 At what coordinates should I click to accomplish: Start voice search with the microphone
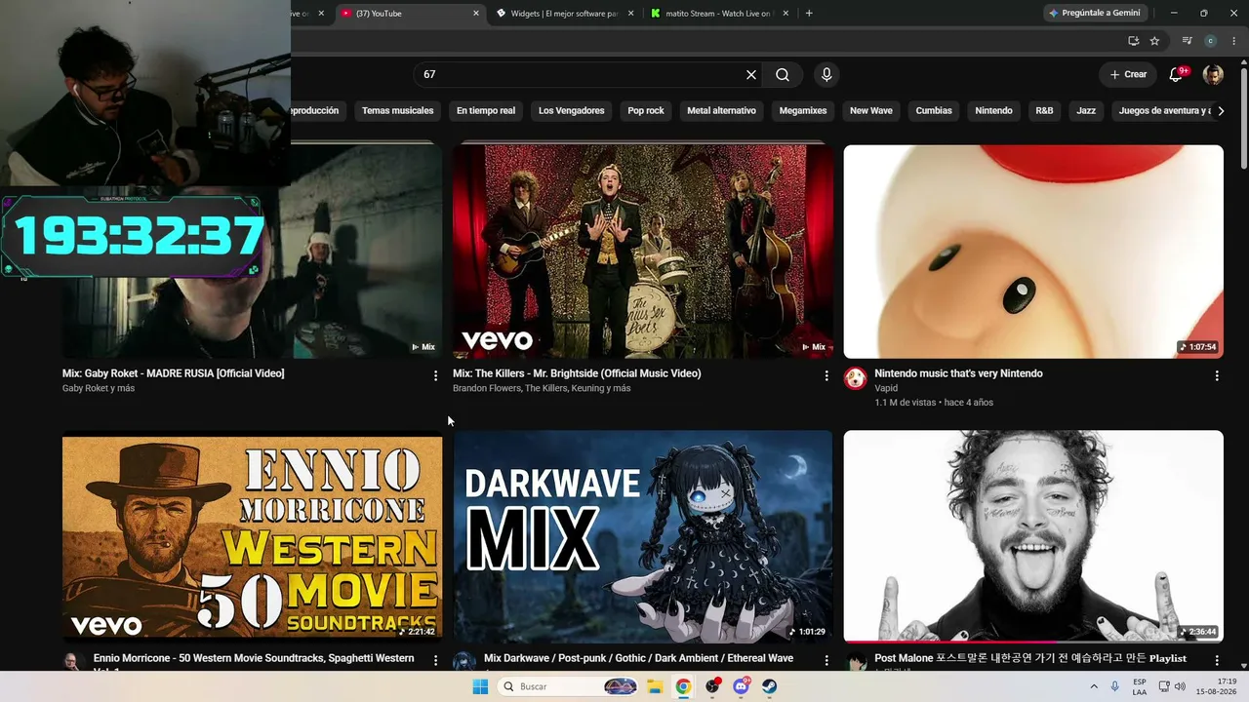(826, 75)
